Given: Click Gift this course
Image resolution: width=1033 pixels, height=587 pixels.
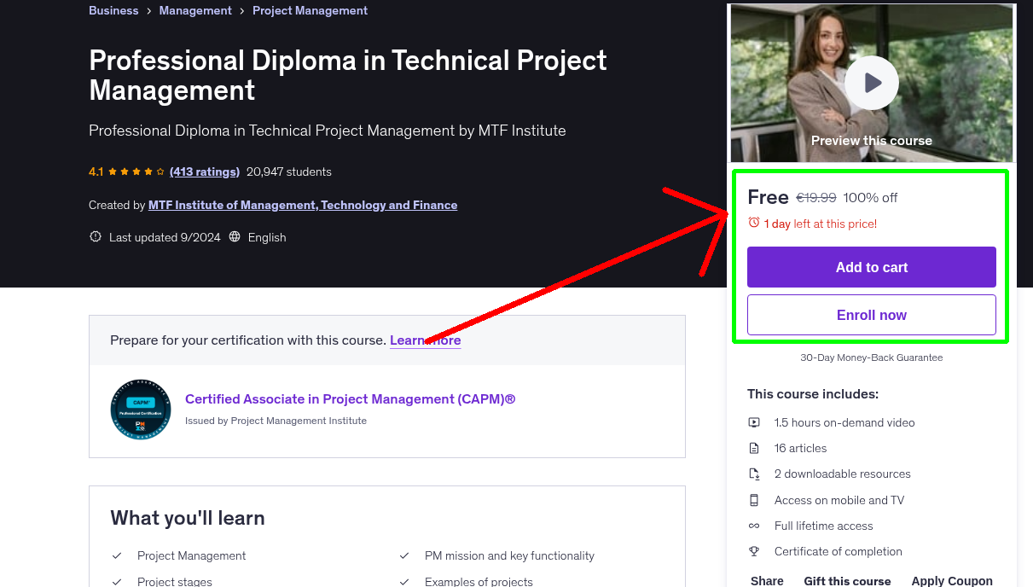Looking at the screenshot, I should click(x=847, y=581).
